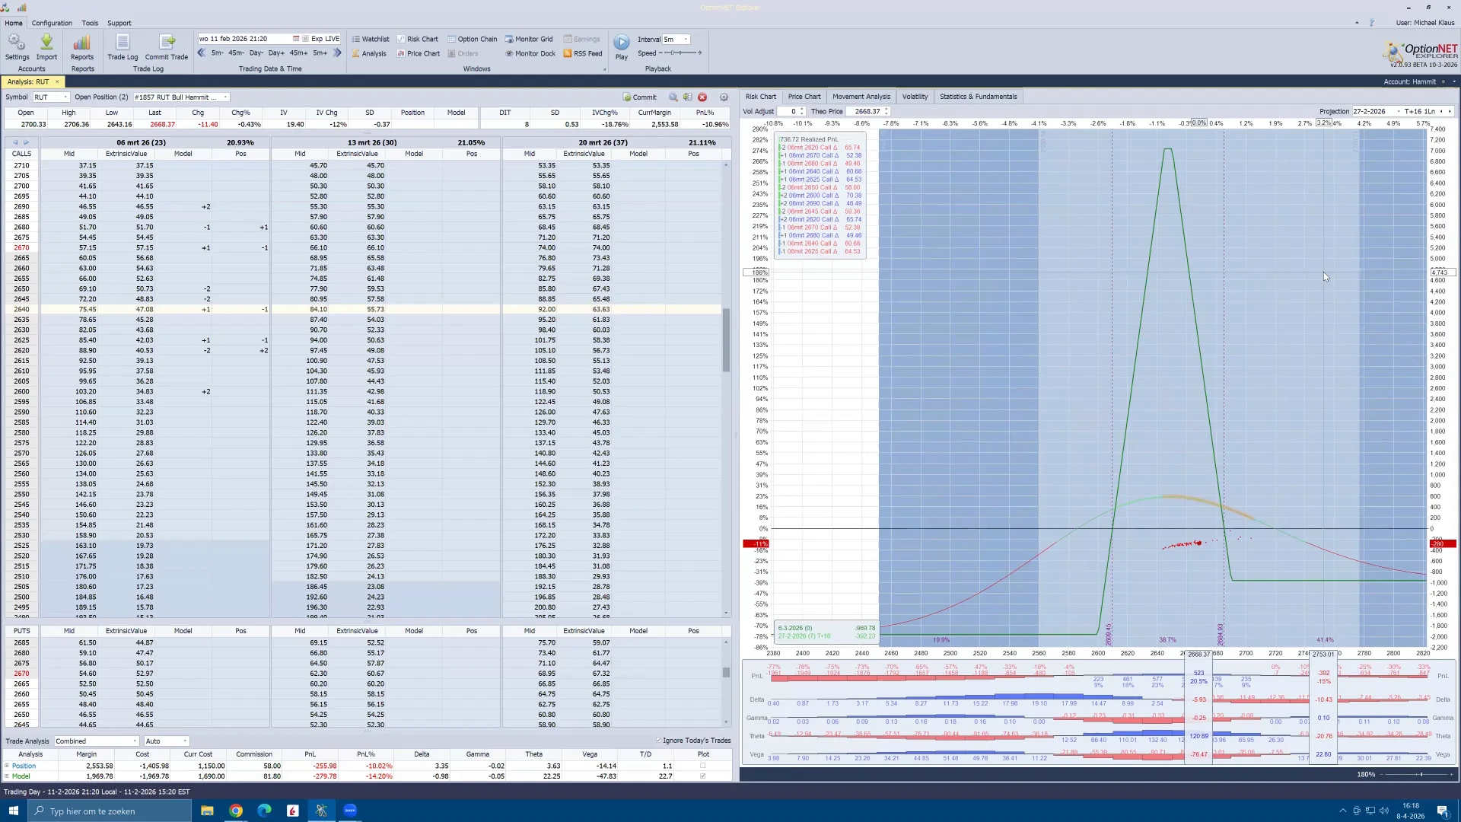Open the Open Position #1857 dropdown
This screenshot has height=822, width=1461.
point(225,97)
